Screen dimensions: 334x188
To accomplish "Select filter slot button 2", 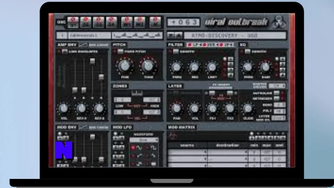I will tap(231, 64).
